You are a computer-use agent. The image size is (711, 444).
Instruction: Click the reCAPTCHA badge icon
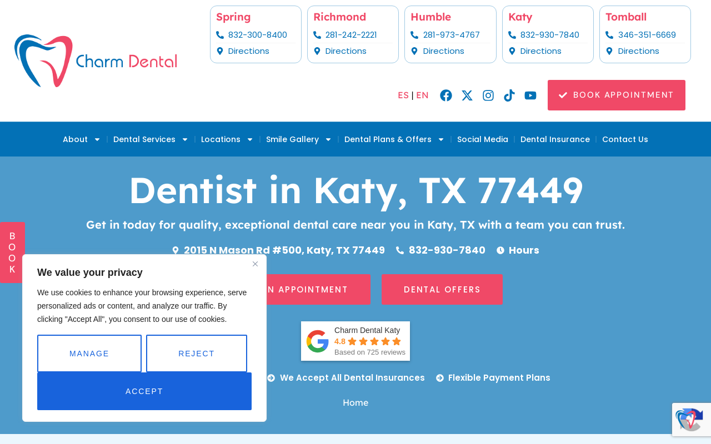pos(689,420)
